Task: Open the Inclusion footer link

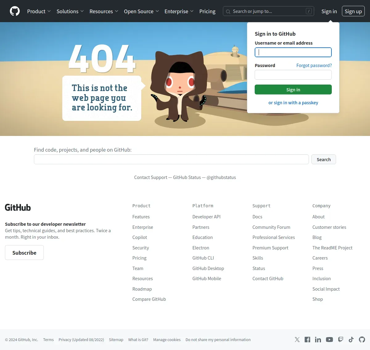Action: click(322, 279)
